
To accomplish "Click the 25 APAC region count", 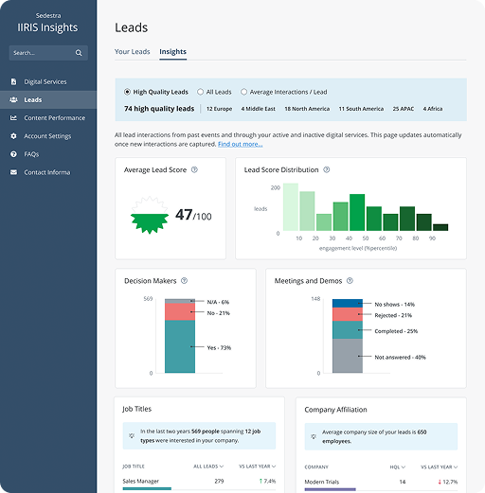I will coord(404,109).
